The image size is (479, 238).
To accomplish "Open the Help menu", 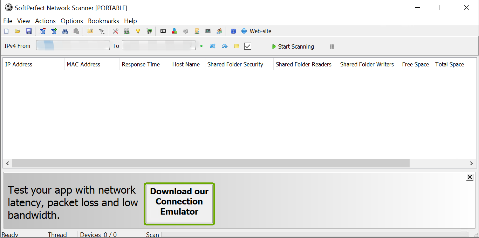I will [130, 21].
